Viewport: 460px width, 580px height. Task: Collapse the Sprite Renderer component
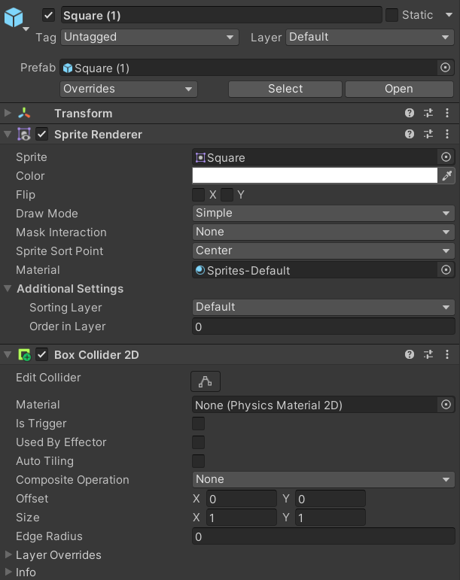(8, 134)
